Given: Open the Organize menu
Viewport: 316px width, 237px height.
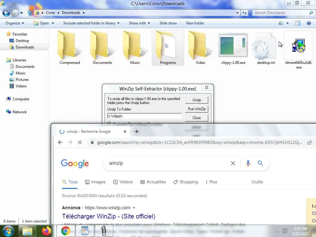Looking at the screenshot, I should click(x=15, y=23).
